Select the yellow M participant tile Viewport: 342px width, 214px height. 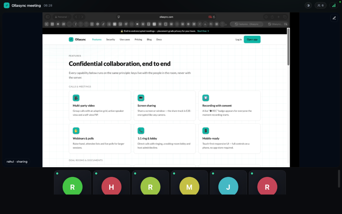point(189,183)
